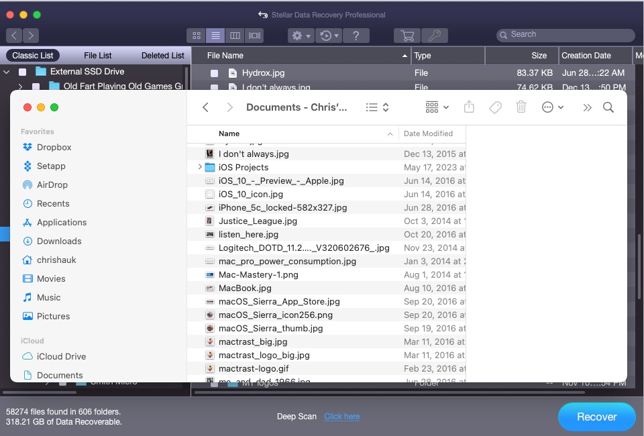
Task: Click the magnifying glass in the Finder window
Action: tap(608, 107)
